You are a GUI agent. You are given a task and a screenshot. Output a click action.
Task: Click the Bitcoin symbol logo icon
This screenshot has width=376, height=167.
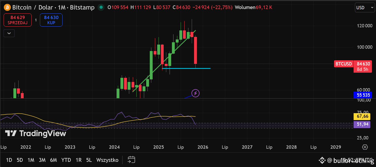pyautogui.click(x=7, y=7)
